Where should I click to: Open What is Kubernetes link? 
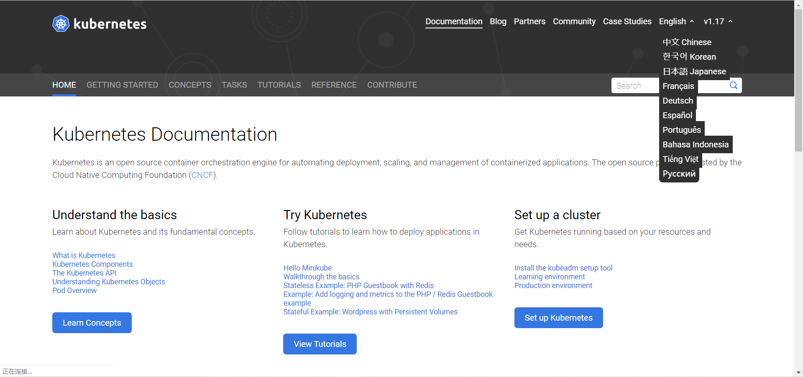pos(84,256)
